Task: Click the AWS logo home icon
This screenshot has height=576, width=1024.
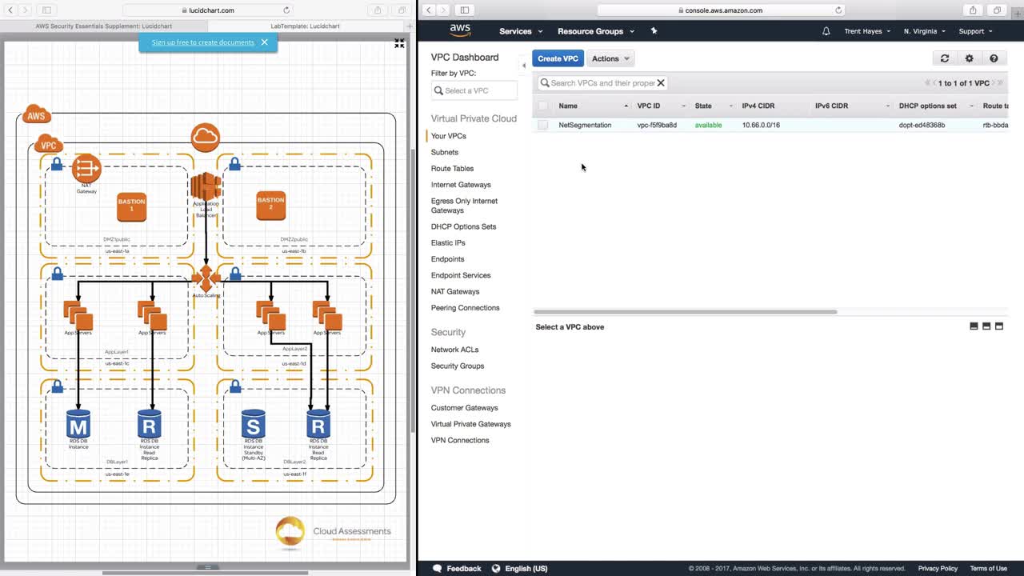Action: click(460, 30)
